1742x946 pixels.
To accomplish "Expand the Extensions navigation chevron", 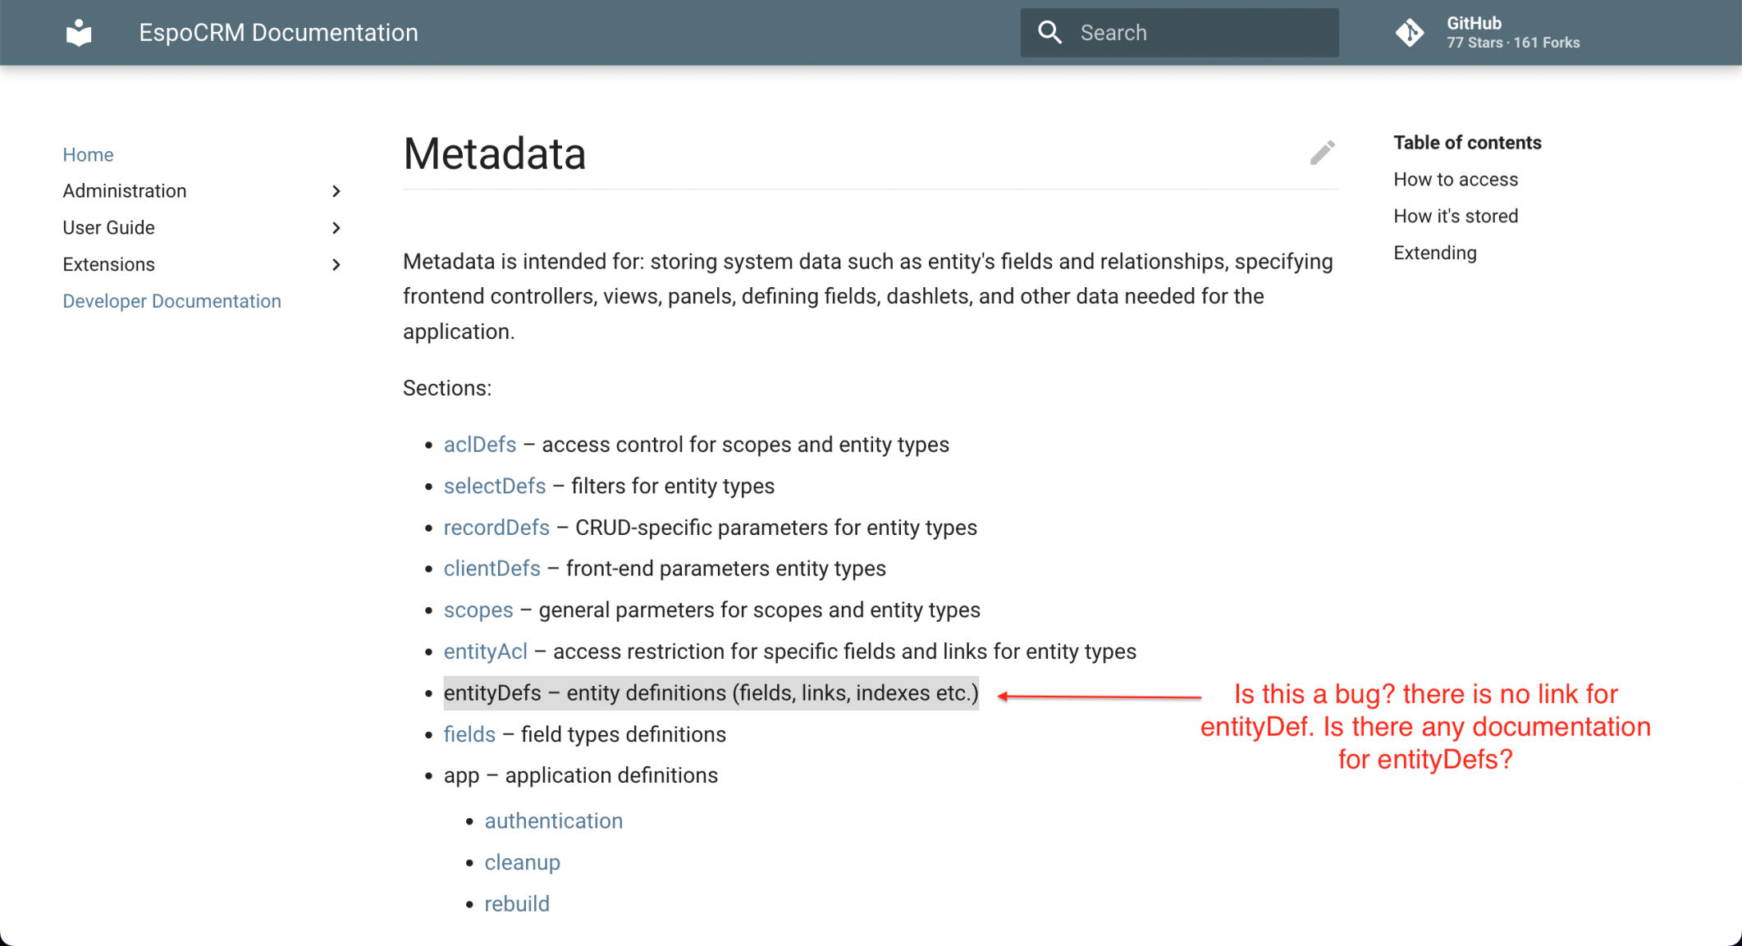I will pos(336,264).
